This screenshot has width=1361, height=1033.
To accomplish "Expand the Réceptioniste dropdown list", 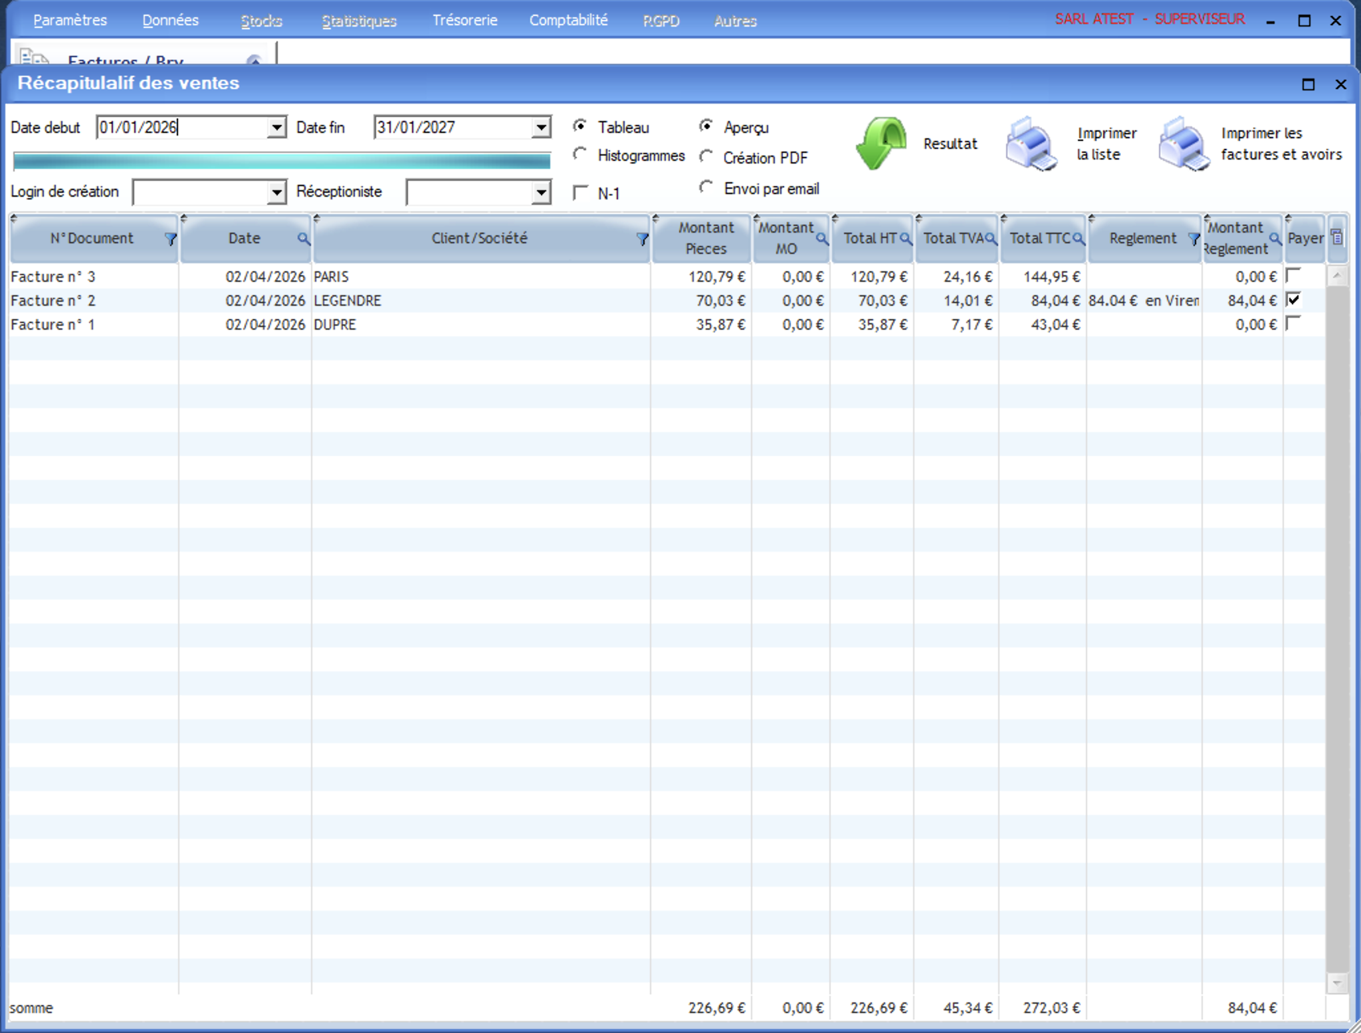I will coord(542,193).
